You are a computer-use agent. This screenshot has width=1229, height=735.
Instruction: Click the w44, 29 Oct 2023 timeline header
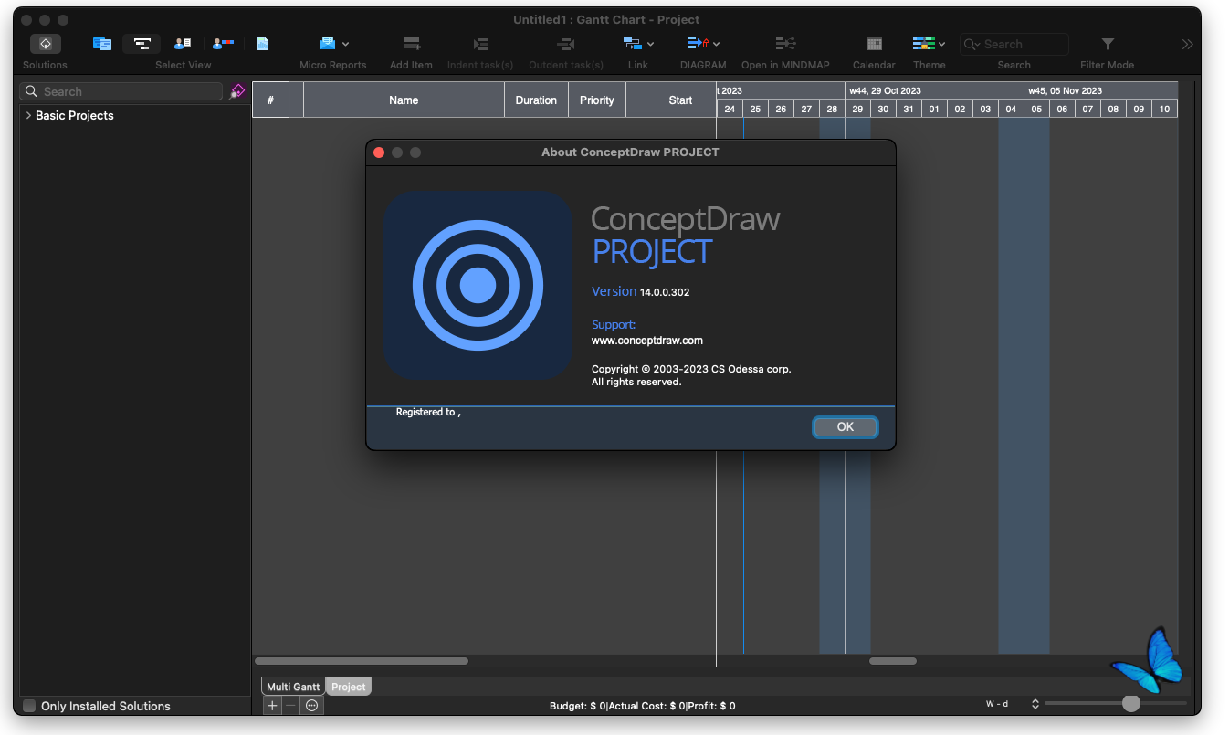point(934,90)
